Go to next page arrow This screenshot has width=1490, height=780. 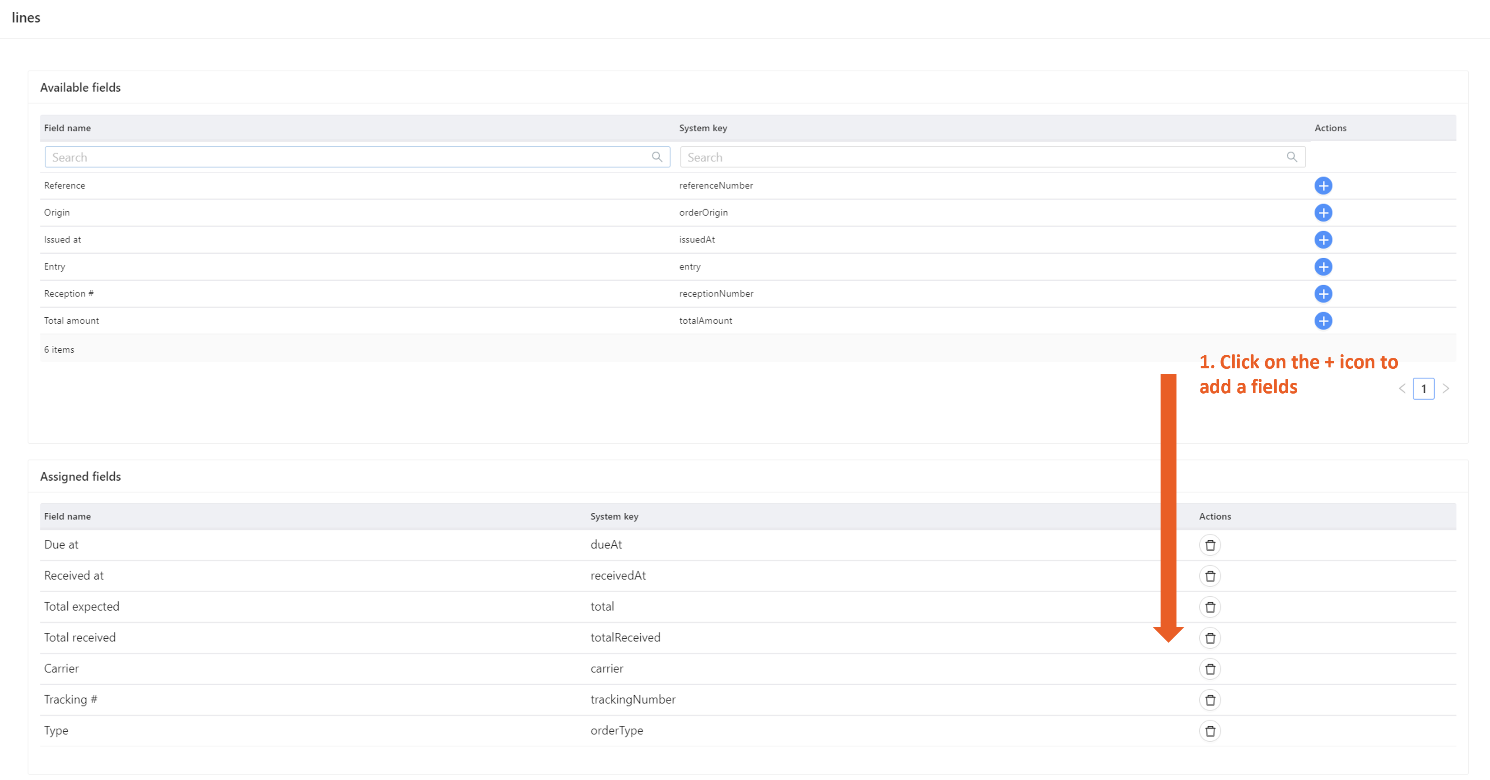click(1445, 389)
